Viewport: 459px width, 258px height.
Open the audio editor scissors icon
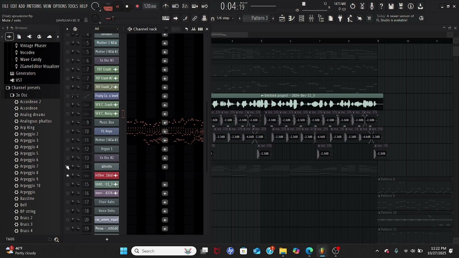pyautogui.click(x=363, y=6)
